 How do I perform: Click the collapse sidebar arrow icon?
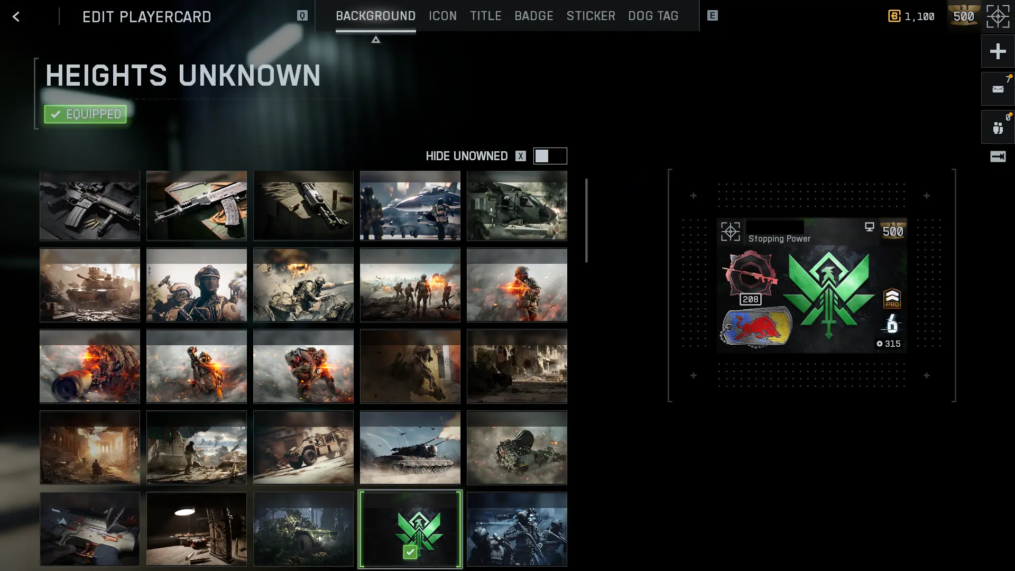pos(998,156)
